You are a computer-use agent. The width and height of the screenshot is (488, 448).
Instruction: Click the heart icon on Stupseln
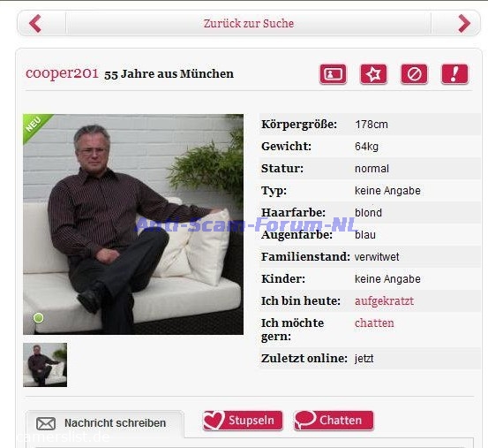(214, 421)
